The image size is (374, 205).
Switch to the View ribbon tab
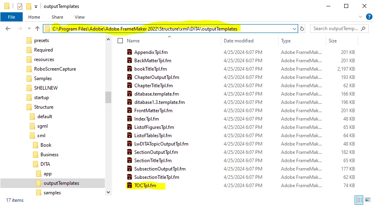(x=79, y=17)
